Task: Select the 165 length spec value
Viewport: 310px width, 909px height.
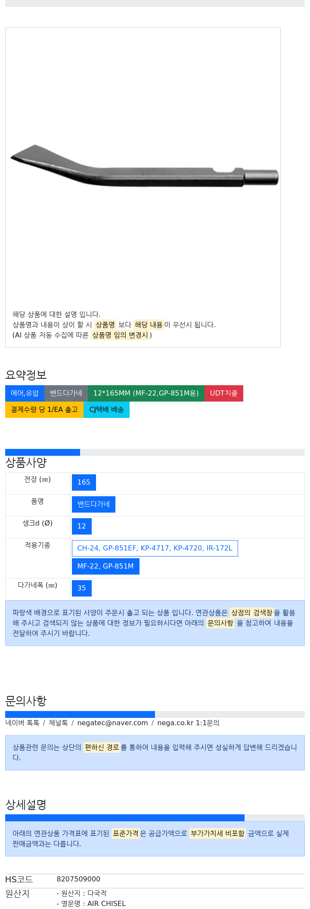Action: (84, 482)
